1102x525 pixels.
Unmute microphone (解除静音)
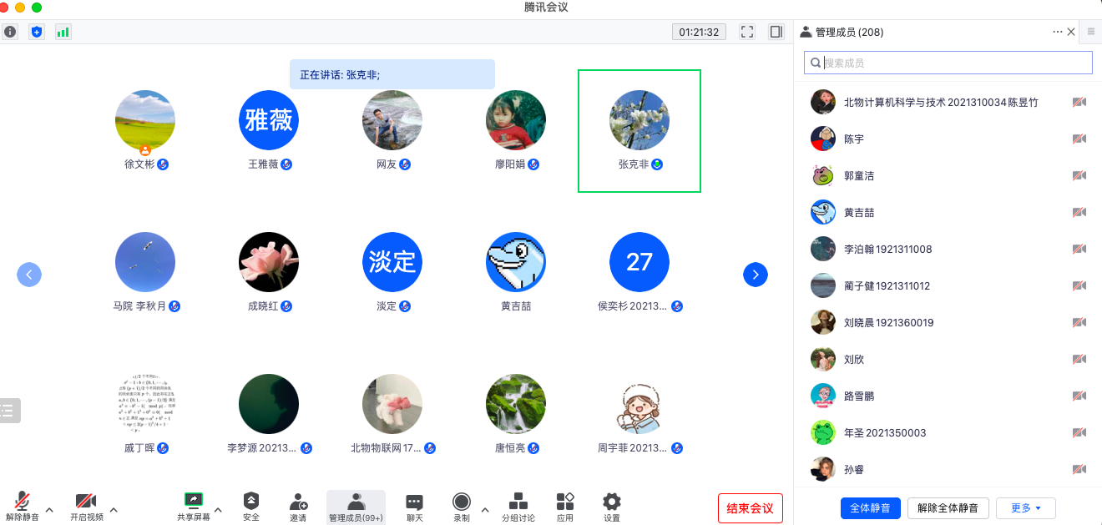coord(23,506)
